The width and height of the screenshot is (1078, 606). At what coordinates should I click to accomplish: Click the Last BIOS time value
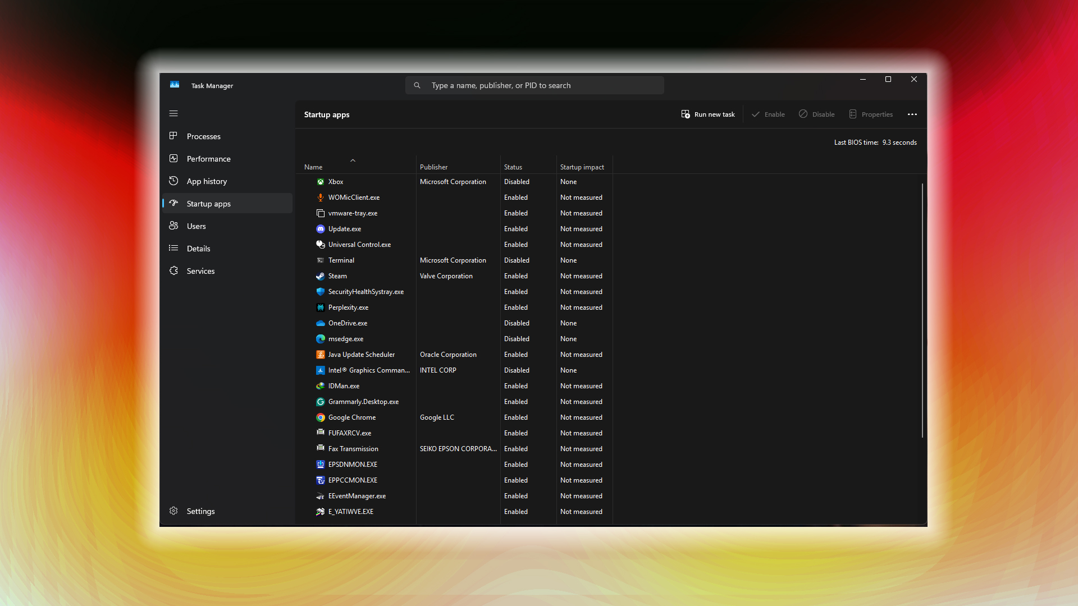tap(899, 143)
